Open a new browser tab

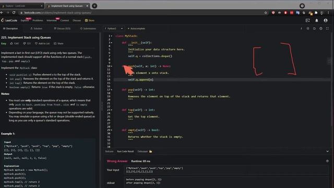coord(94,6)
